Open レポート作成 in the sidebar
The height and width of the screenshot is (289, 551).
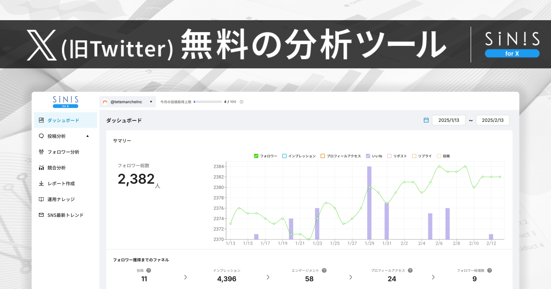(x=66, y=183)
